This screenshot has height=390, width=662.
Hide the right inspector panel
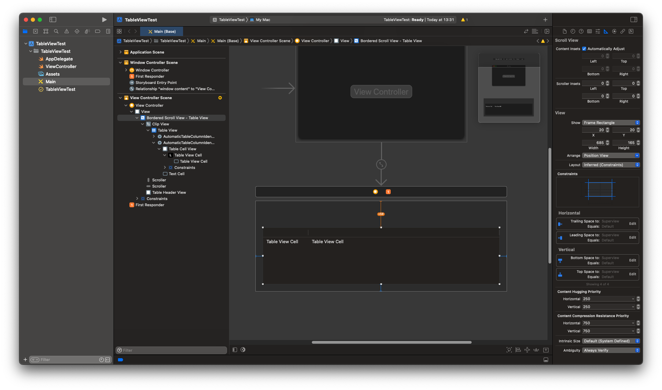(634, 20)
